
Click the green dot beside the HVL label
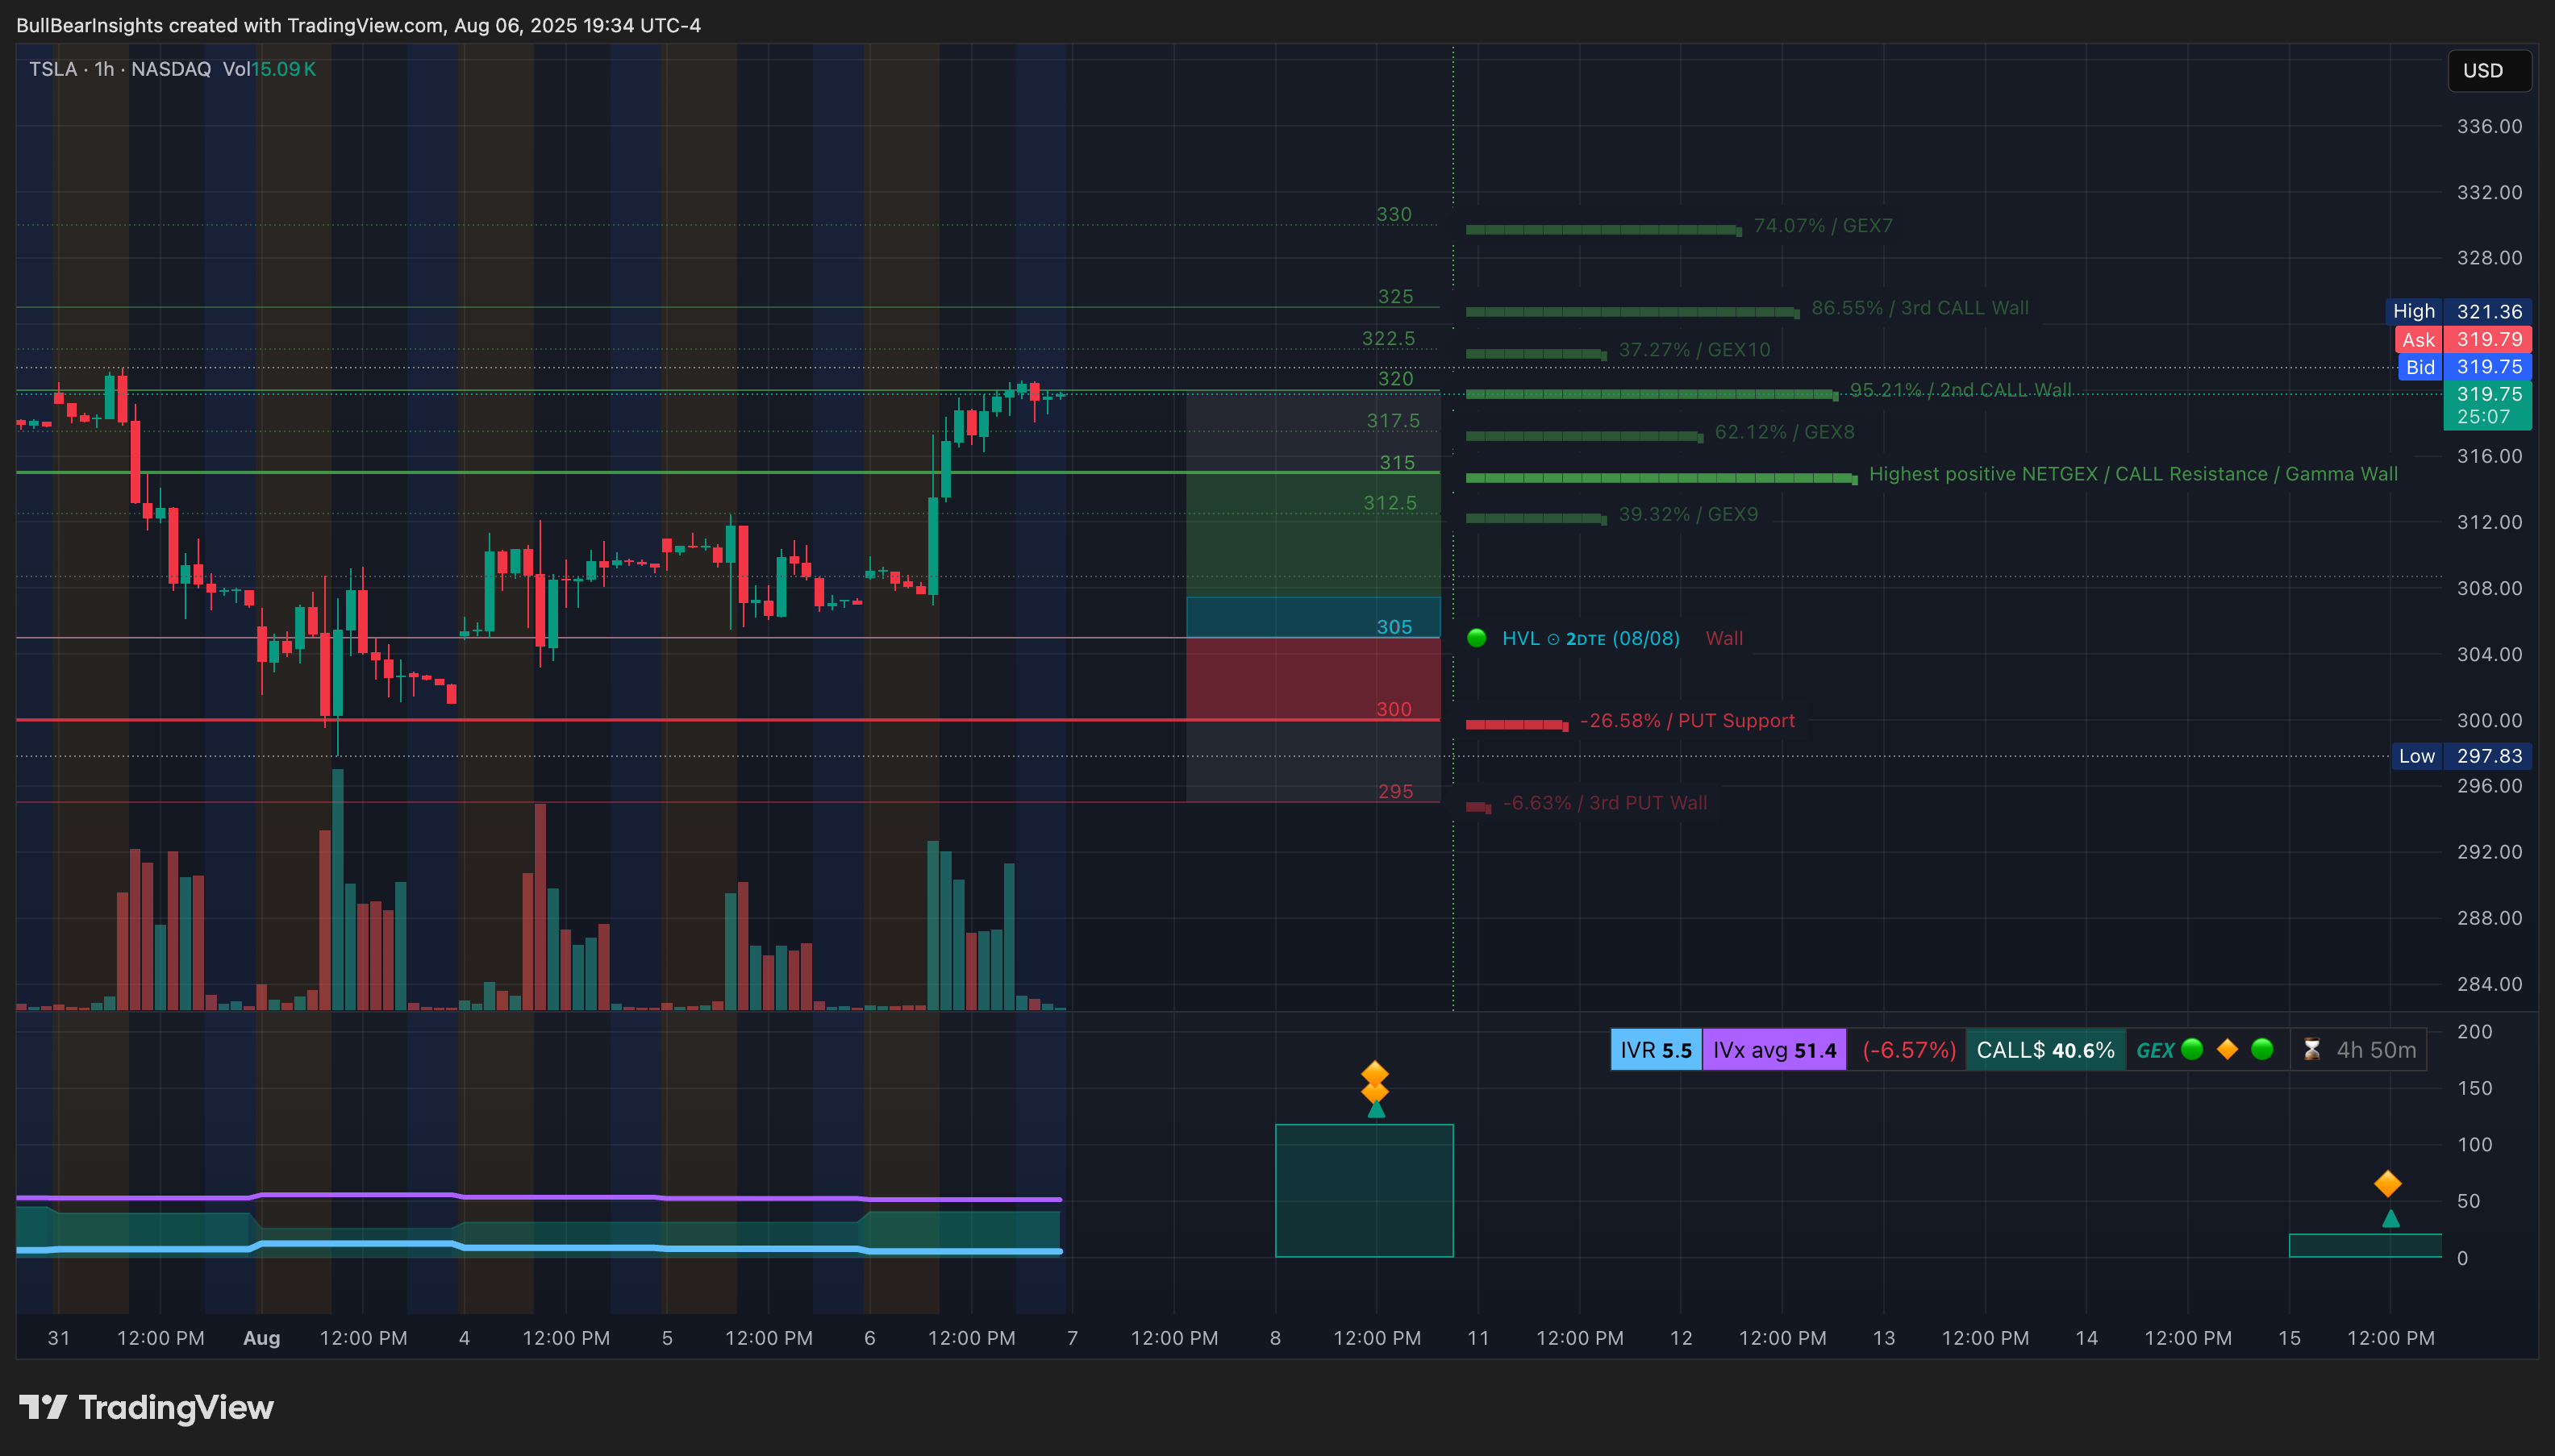[x=1477, y=638]
